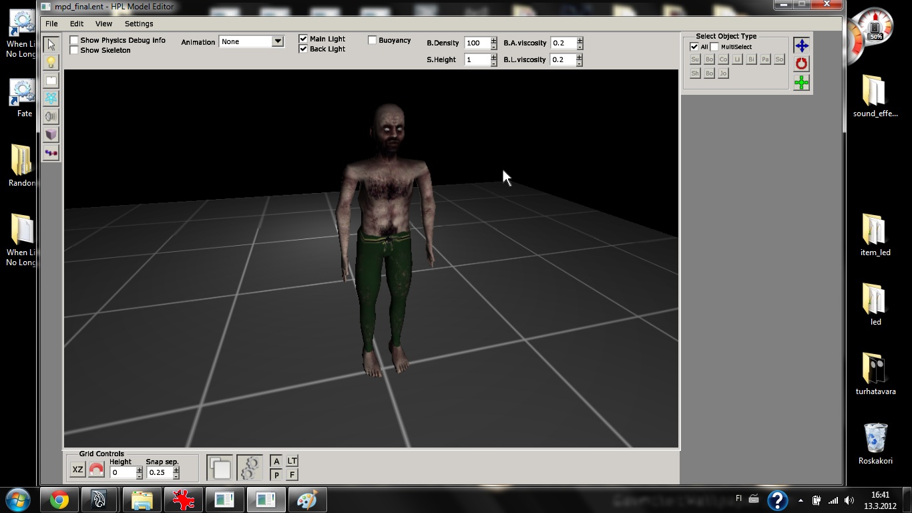Select the sound speaker tool
Image resolution: width=912 pixels, height=513 pixels.
pos(51,117)
